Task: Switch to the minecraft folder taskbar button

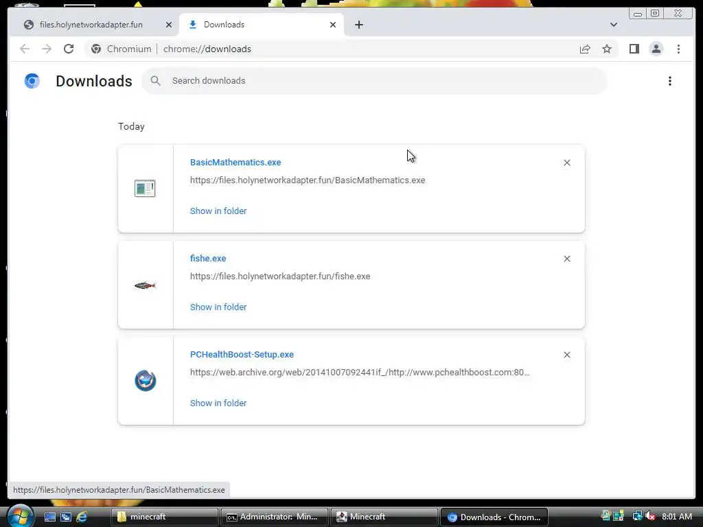Action: point(165,517)
